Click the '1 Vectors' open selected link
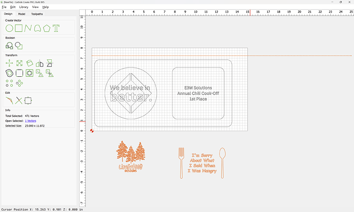Viewport: 354px width, 212px height. [30, 121]
